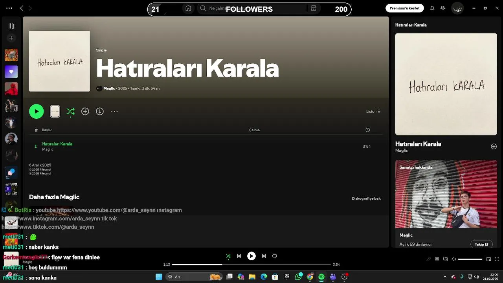Open the three-dots app menu at top left
Image resolution: width=503 pixels, height=283 pixels.
pyautogui.click(x=9, y=8)
